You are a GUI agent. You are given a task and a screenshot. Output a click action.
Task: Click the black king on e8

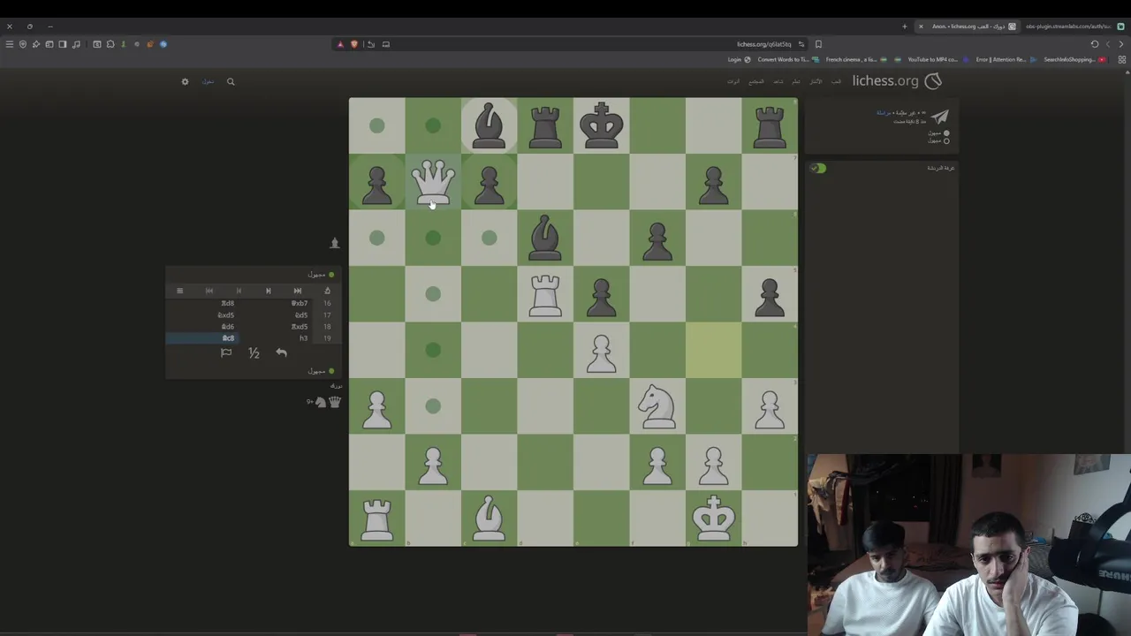[601, 125]
